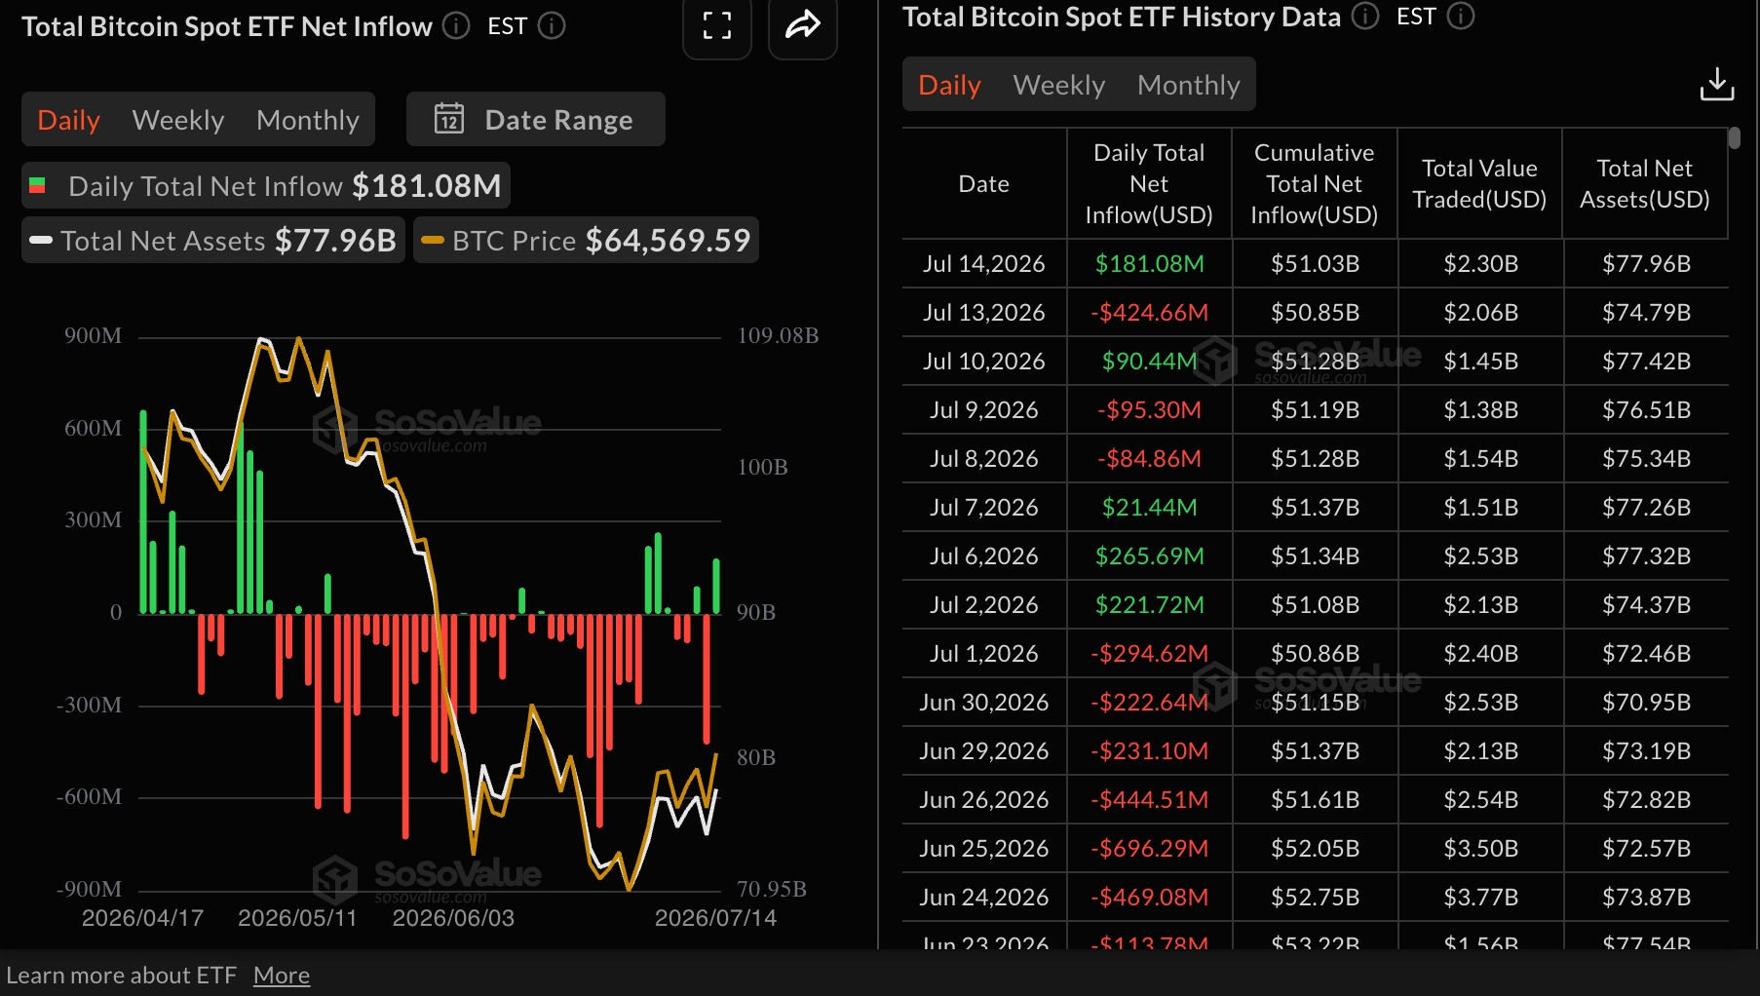Screen dimensions: 1760x996
Task: Select the Jul 14,2026 date cell
Action: 984,264
